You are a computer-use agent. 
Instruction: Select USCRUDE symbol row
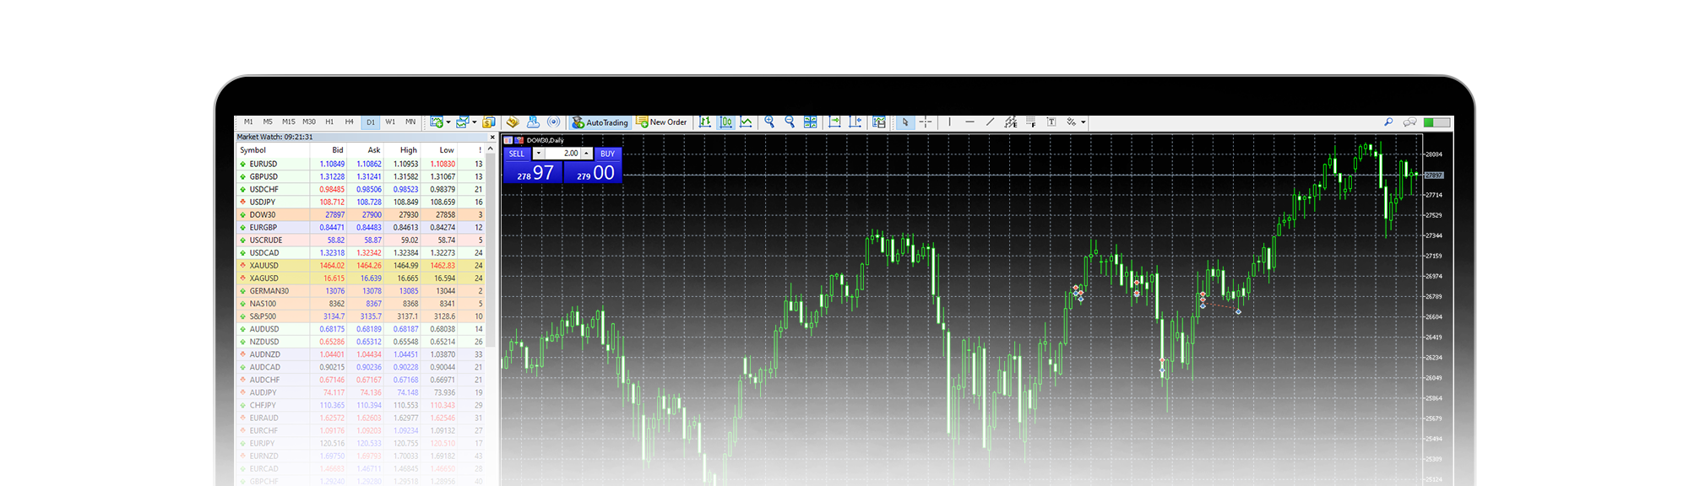[x=361, y=240]
